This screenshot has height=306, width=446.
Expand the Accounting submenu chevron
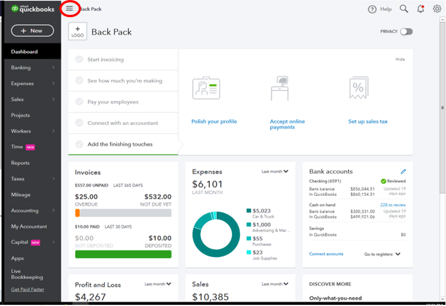pos(53,210)
